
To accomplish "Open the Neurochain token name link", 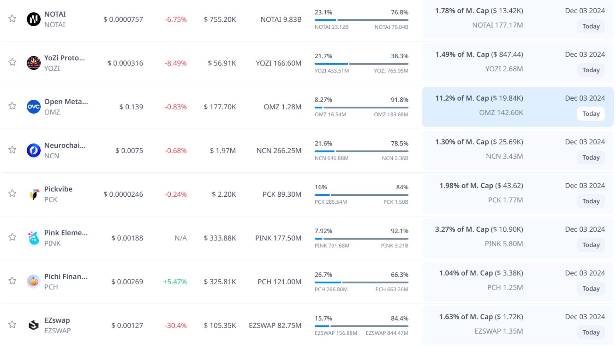I will pos(64,145).
